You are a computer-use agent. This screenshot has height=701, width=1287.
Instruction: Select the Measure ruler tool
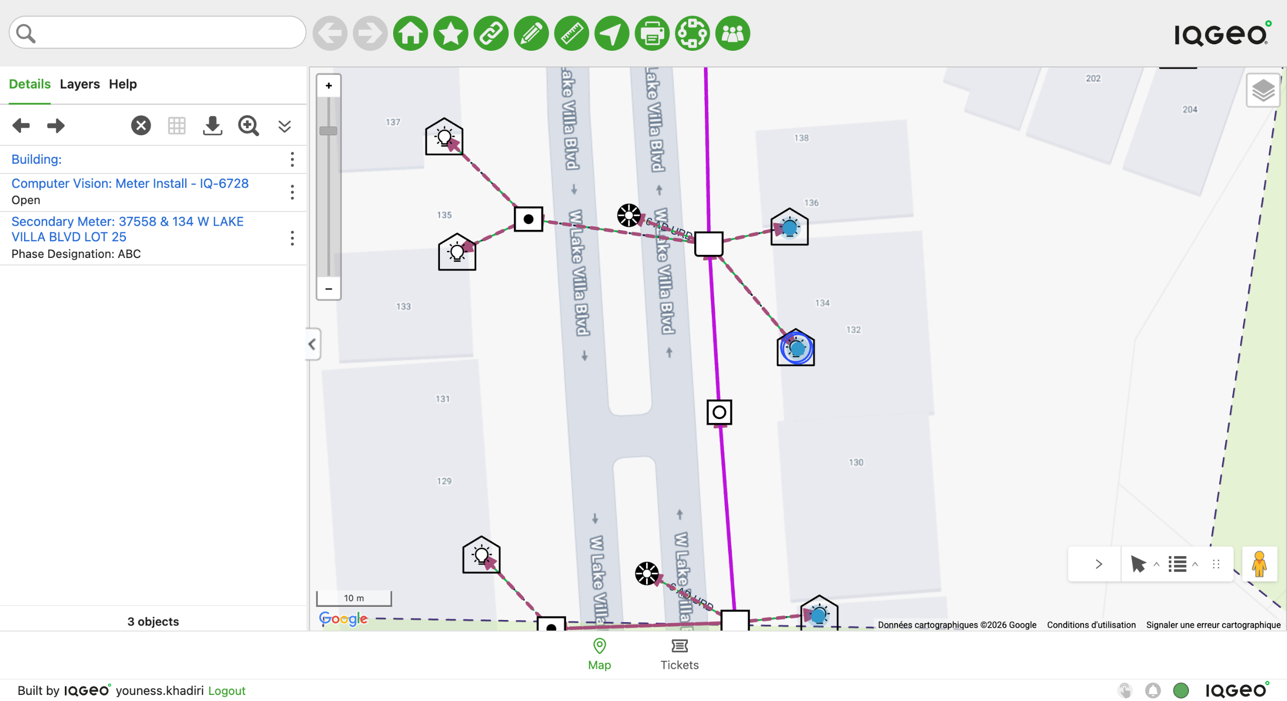point(572,34)
